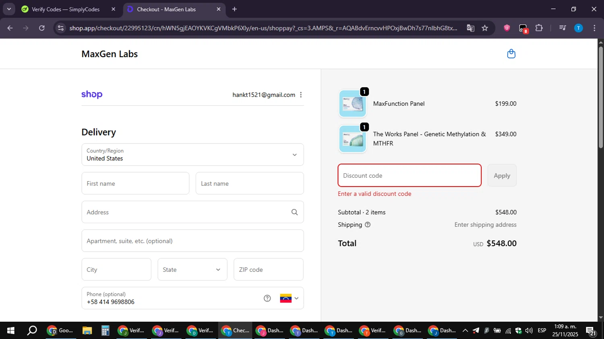Open the shopping bag cart icon
The image size is (604, 339).
coord(511,54)
